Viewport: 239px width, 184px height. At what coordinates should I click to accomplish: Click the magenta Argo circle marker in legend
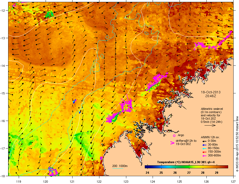[174, 136]
